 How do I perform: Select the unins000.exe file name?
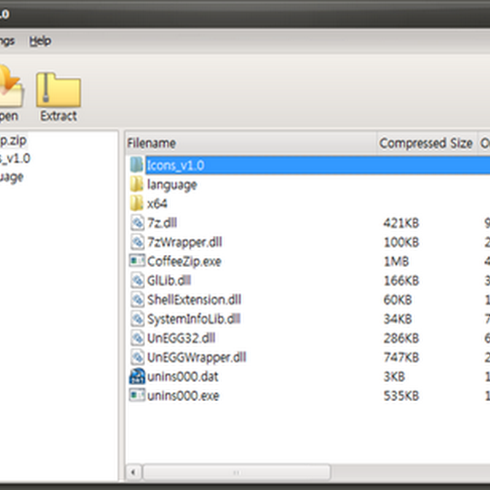(183, 396)
